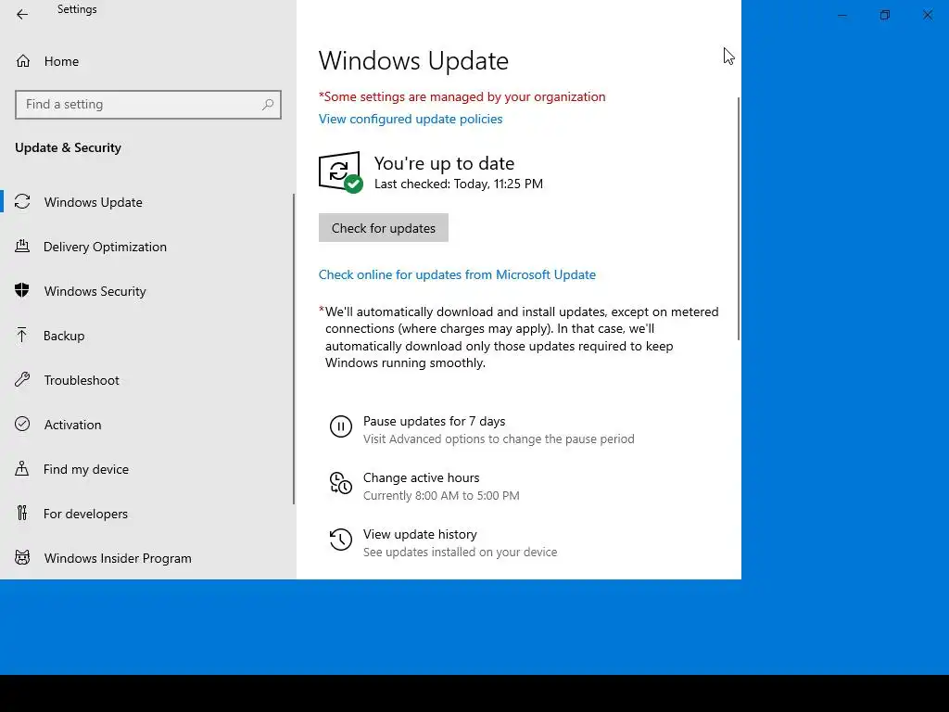Click 'Currently 8:00 AM to 5:00 PM' text
949x712 pixels.
coord(441,495)
